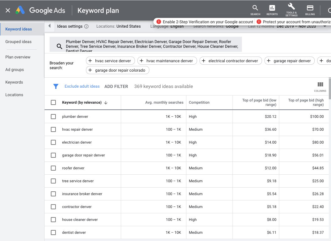The width and height of the screenshot is (331, 241).
Task: Click 'dentist denver' keyword text
Action: tap(74, 233)
